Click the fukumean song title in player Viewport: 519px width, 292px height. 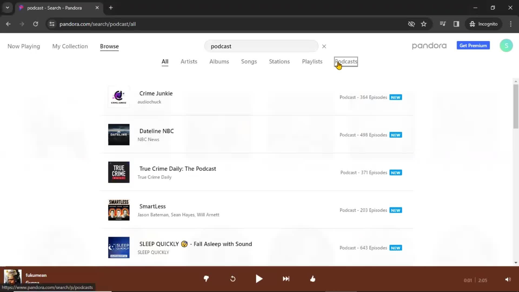(x=36, y=275)
